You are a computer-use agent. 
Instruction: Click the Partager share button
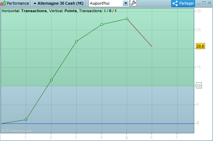[183, 3]
